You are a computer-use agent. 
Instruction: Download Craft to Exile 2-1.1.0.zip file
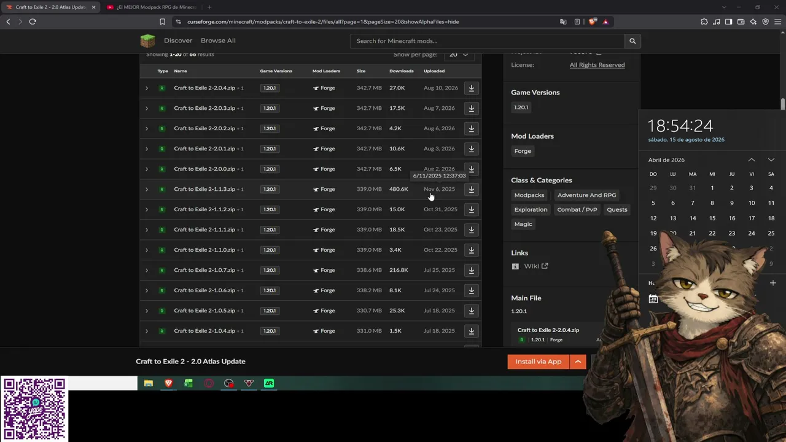pos(471,250)
